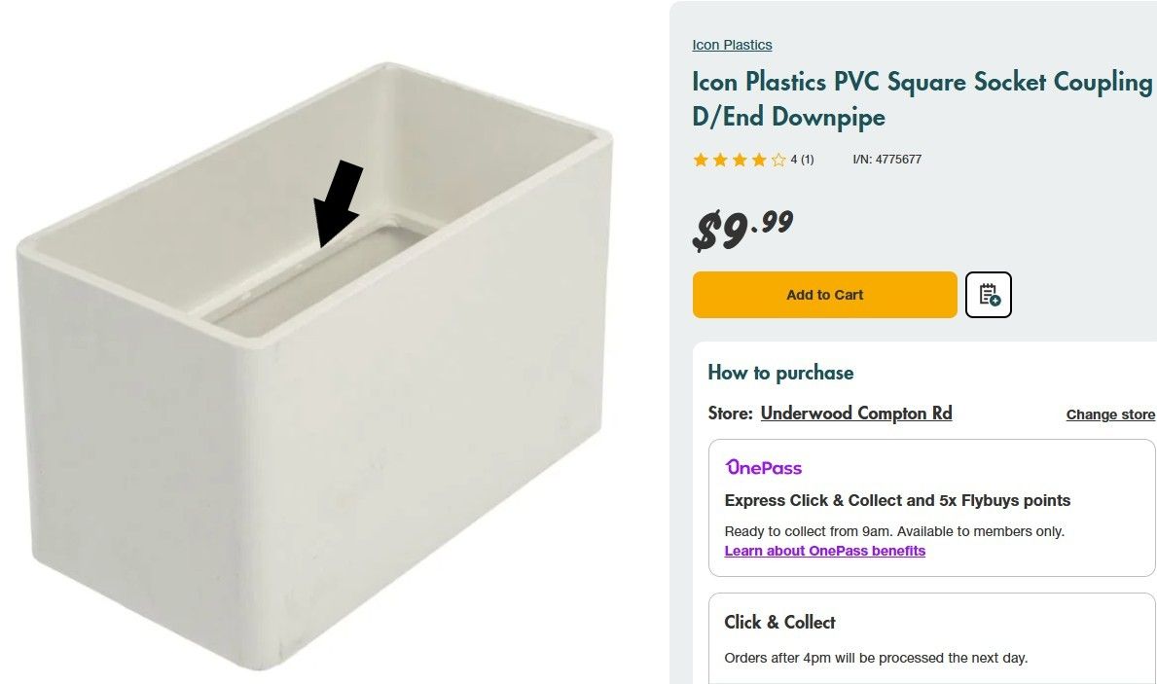Open the Icon Plastics brand link
Viewport: 1157px width, 684px height.
point(732,45)
